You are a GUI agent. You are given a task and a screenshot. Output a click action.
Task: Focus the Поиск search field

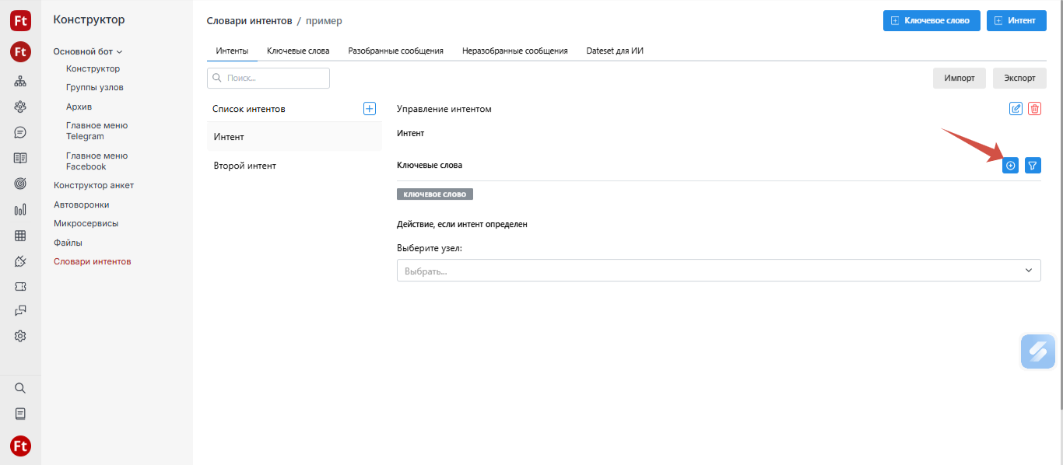point(268,79)
